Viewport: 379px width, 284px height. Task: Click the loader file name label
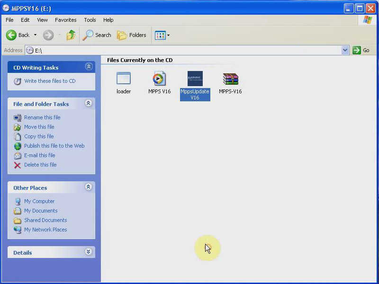point(124,91)
